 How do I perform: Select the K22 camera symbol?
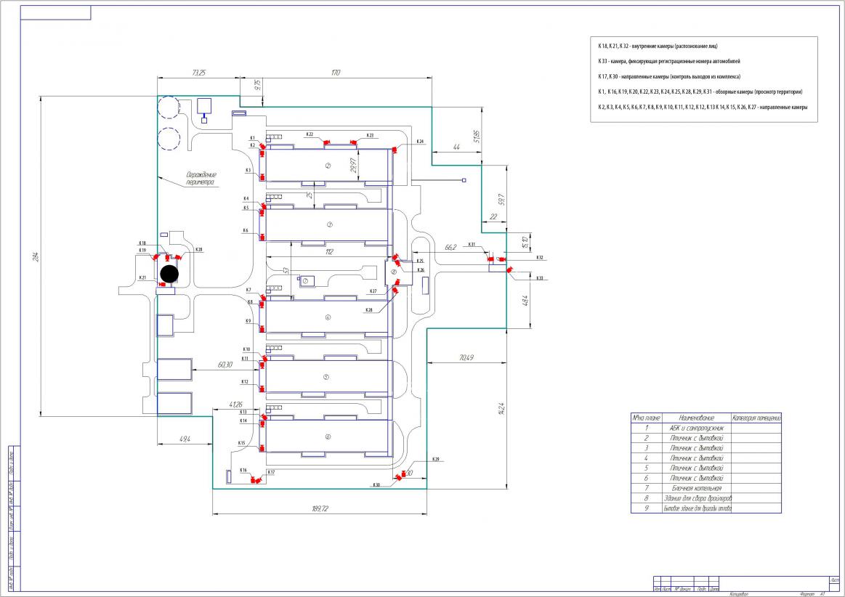pos(327,142)
